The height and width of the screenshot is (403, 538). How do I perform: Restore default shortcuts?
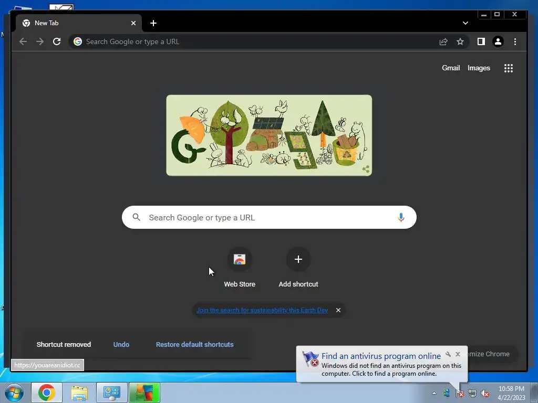point(194,344)
